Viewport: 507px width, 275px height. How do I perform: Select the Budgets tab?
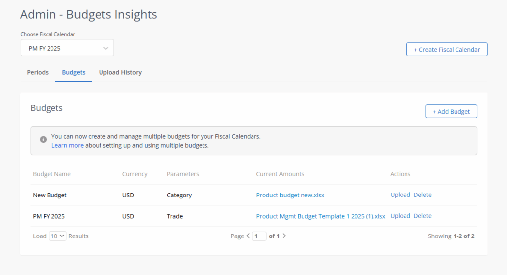click(73, 72)
